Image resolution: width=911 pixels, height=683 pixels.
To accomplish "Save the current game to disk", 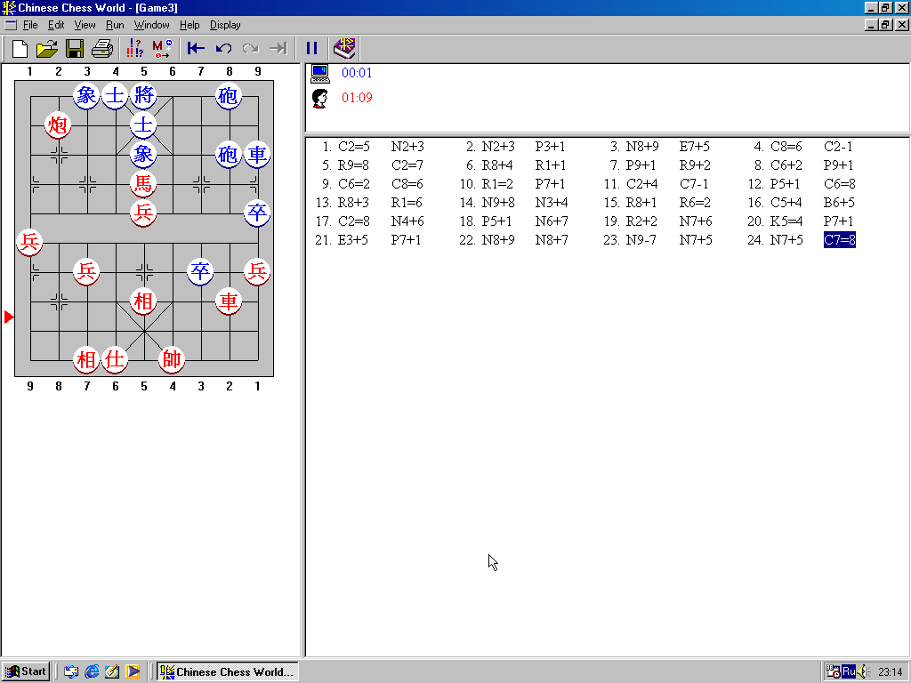I will (75, 48).
